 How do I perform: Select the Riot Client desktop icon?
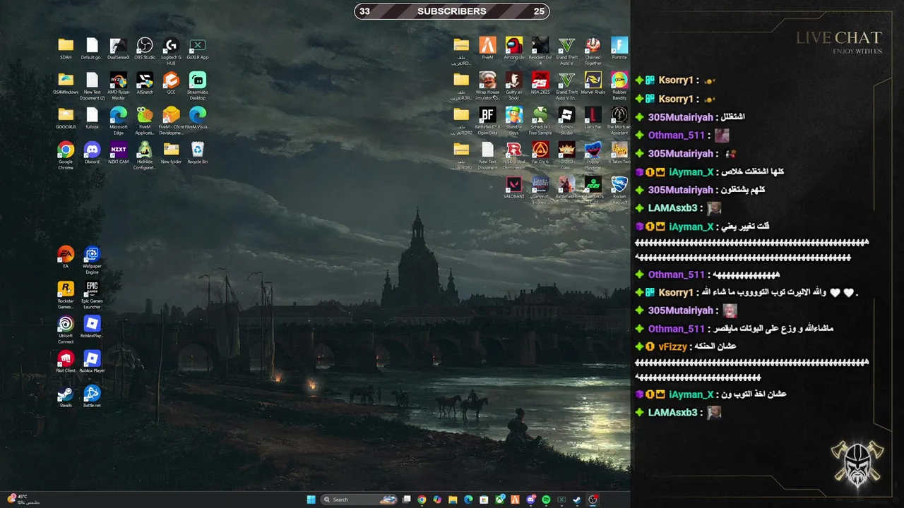66,361
